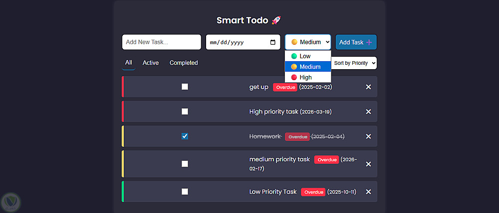The height and width of the screenshot is (213, 499).
Task: Switch to the Active filter tab
Action: point(151,63)
